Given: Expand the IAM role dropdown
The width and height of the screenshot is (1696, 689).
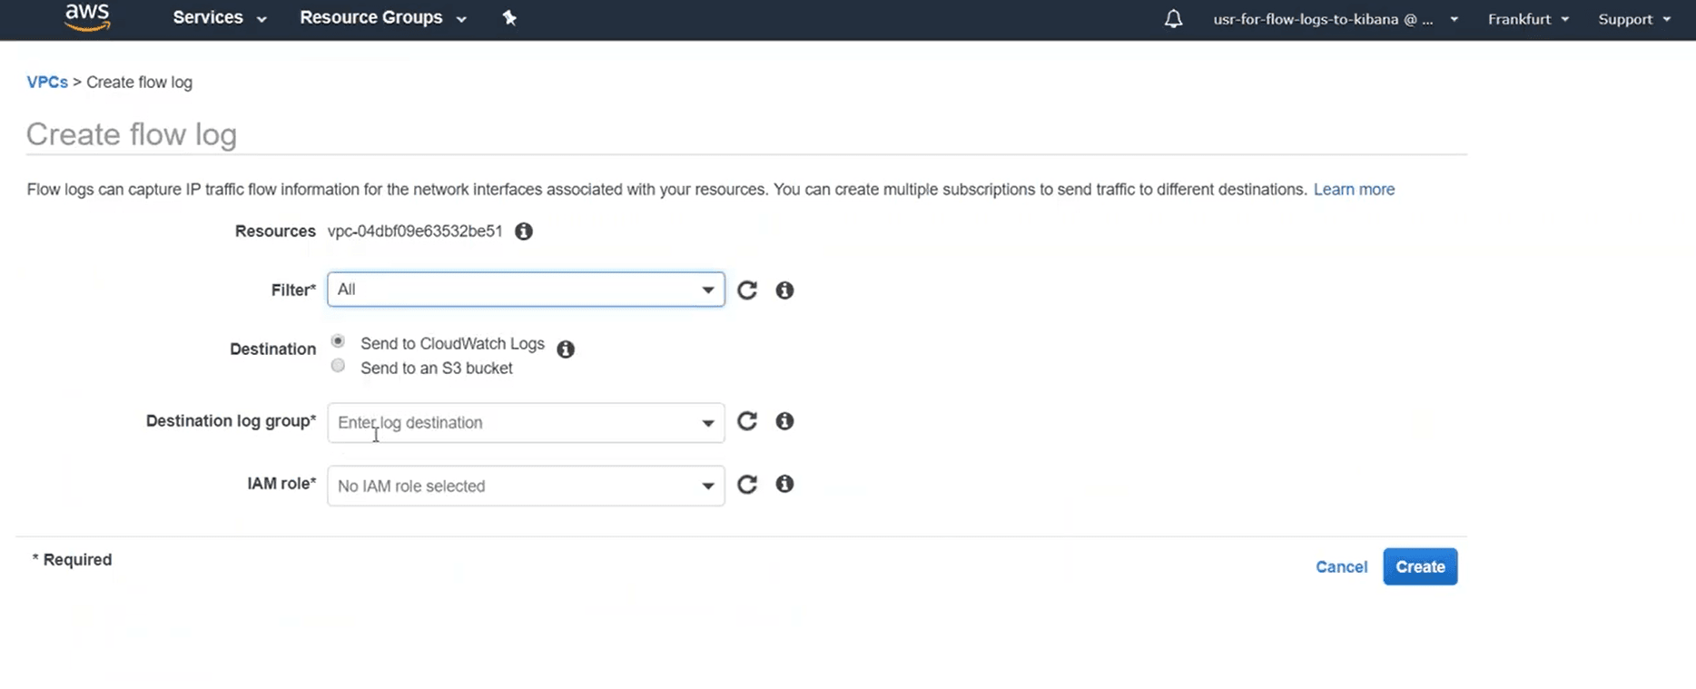Looking at the screenshot, I should pyautogui.click(x=526, y=486).
